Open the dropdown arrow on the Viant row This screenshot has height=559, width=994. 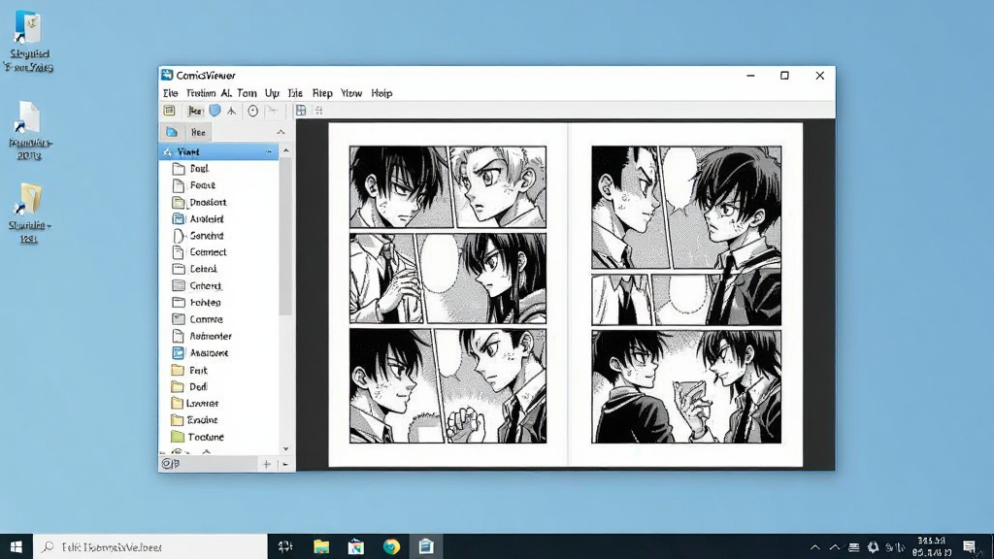(x=269, y=152)
